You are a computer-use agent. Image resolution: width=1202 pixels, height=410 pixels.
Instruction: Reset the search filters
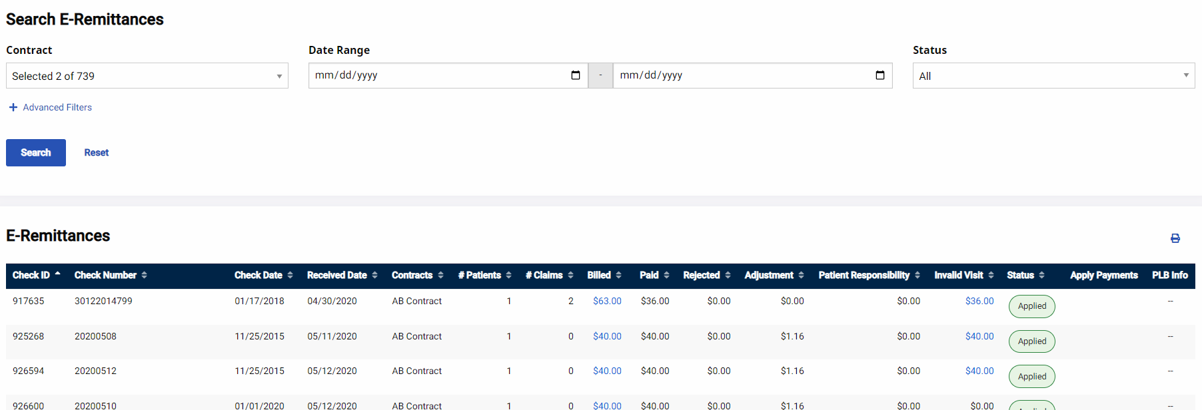(96, 152)
